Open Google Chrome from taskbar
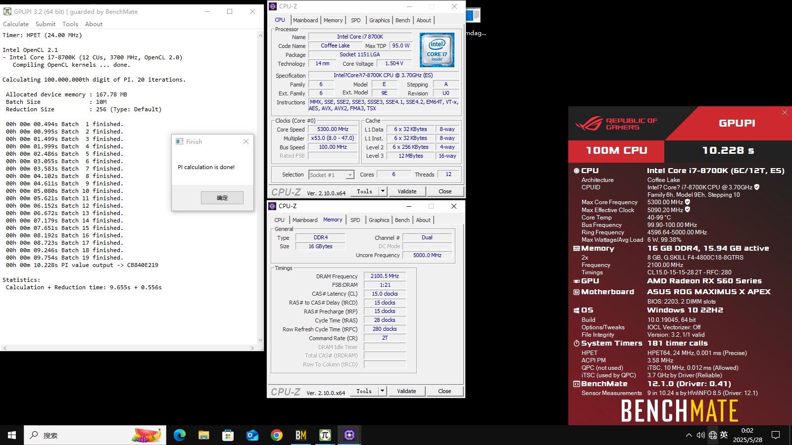The width and height of the screenshot is (792, 445). pos(277,435)
